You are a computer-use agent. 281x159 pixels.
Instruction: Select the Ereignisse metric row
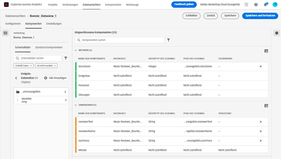(172, 76)
